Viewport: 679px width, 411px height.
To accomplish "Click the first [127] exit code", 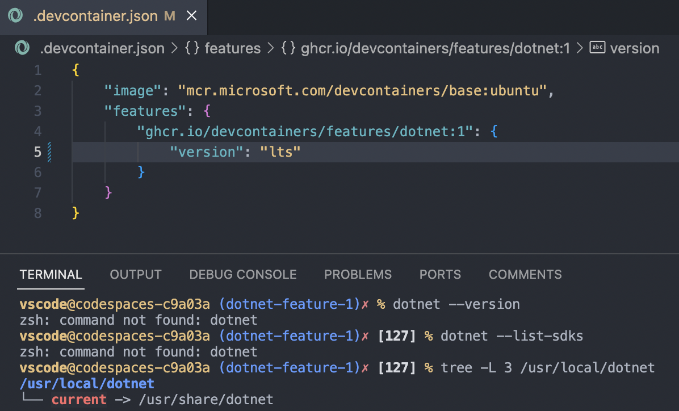I will [x=397, y=335].
